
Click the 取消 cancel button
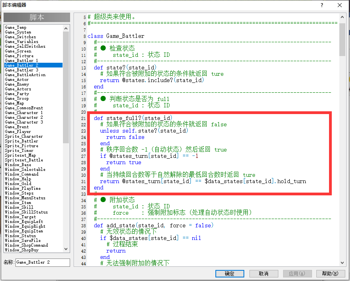pyautogui.click(x=264, y=274)
